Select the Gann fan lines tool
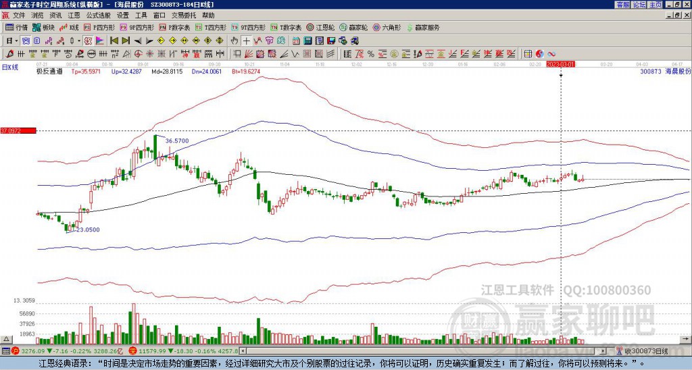This screenshot has height=370, width=692. pos(249,54)
